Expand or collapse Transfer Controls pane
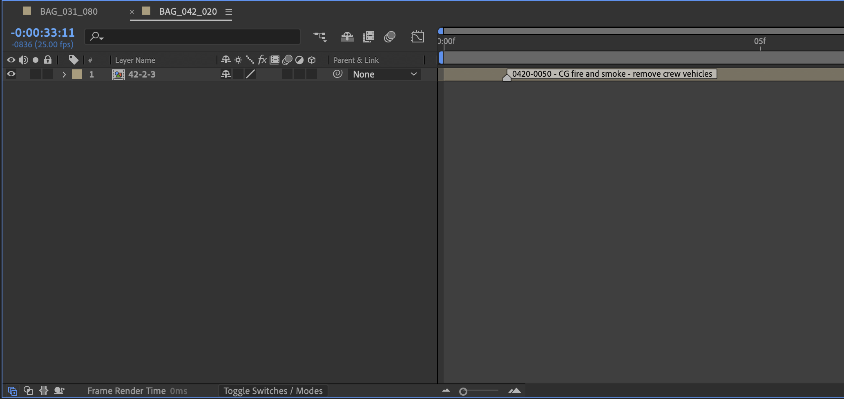Viewport: 844px width, 399px height. click(x=28, y=391)
